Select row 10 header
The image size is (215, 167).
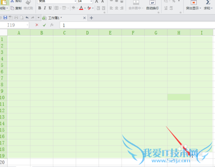tap(3, 97)
